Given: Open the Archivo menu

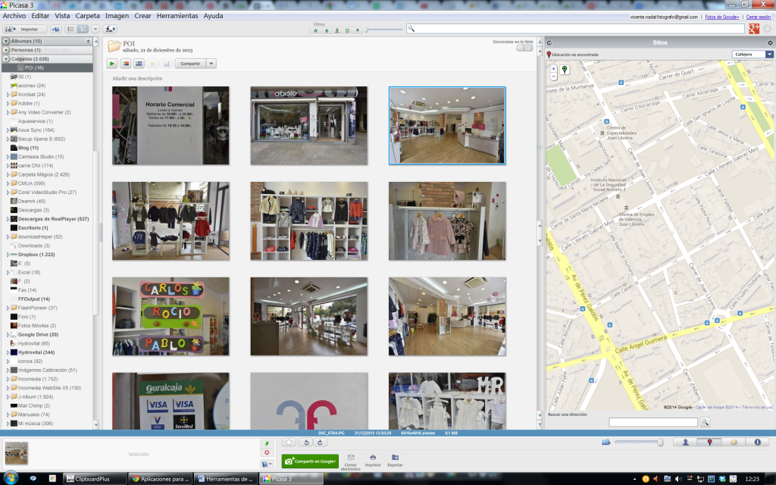Looking at the screenshot, I should click(x=14, y=16).
